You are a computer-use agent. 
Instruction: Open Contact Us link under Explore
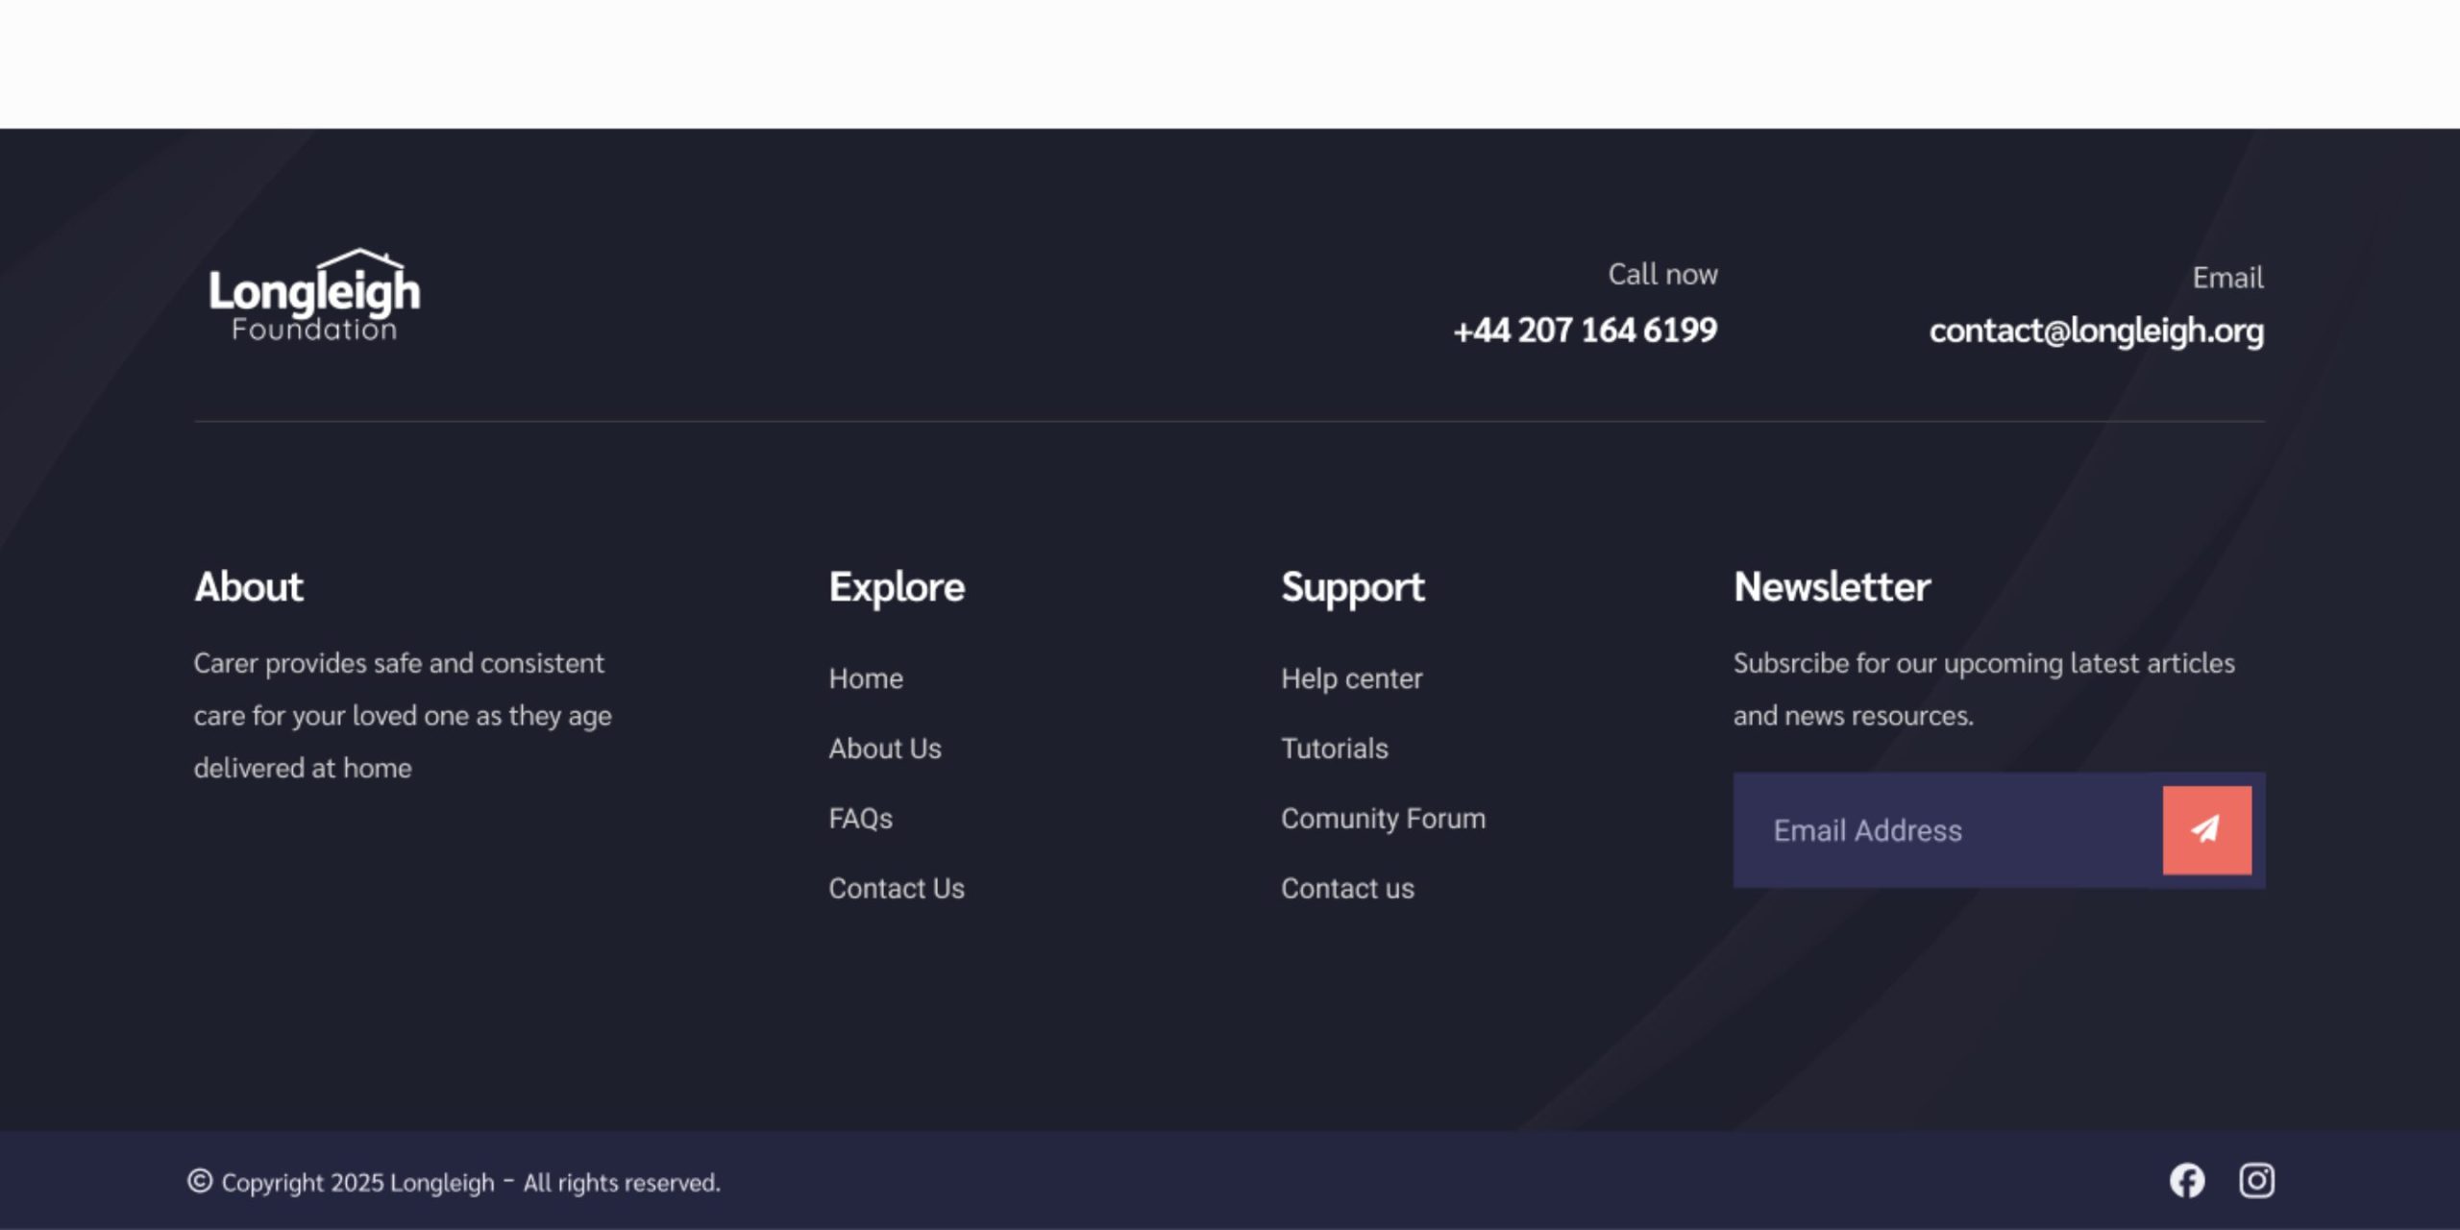[x=897, y=889]
